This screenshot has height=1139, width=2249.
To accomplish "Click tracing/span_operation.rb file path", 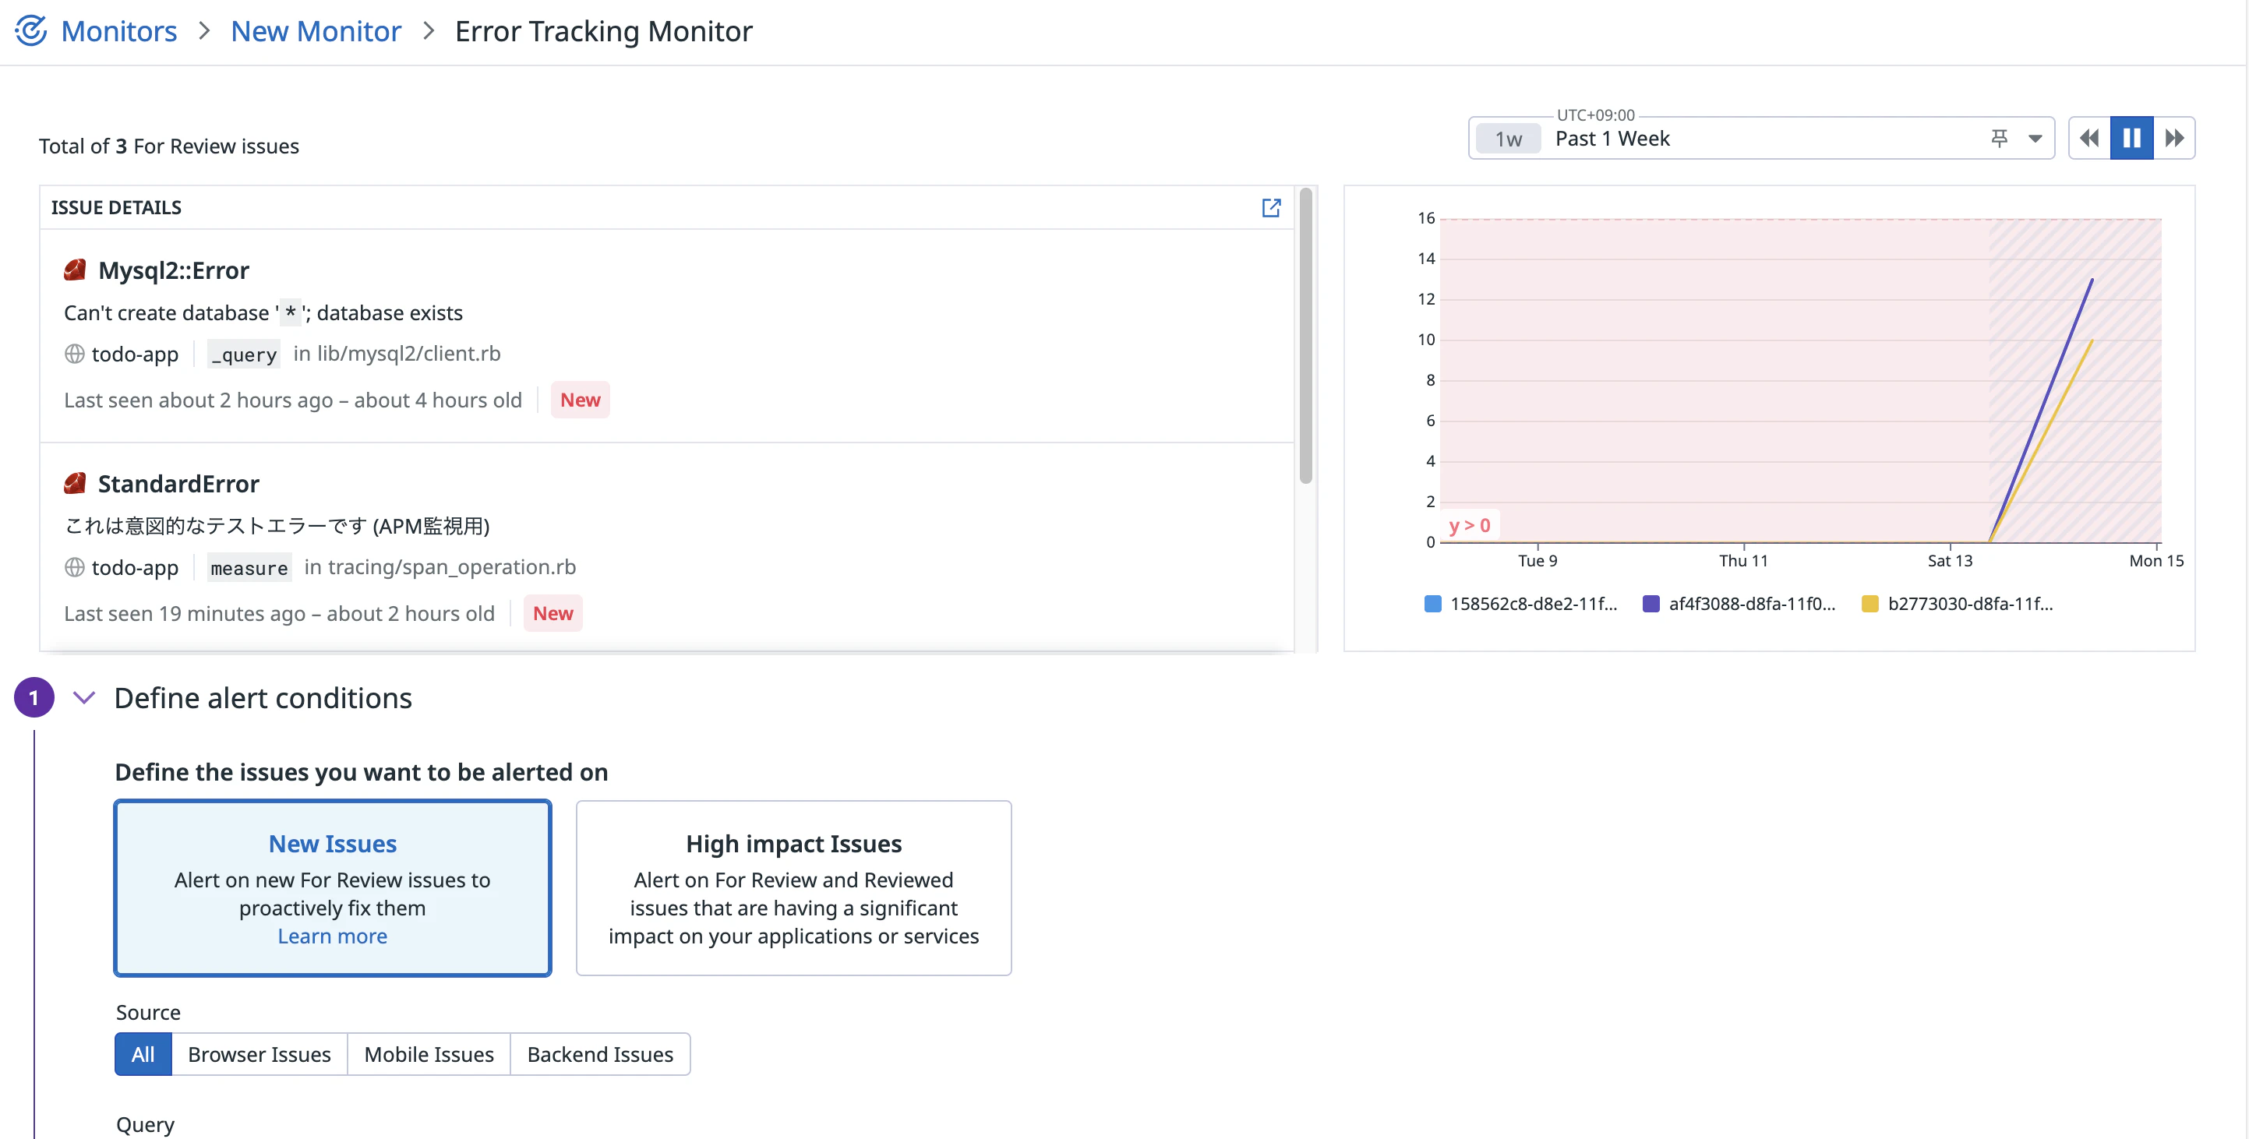I will [x=451, y=567].
